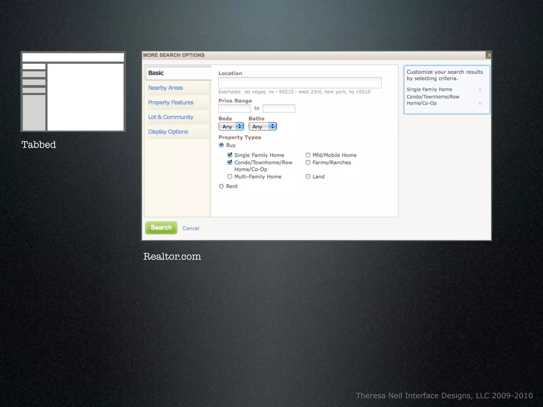Go to the Lot & Community tab
Viewport: 543px width, 407px height.
pyautogui.click(x=171, y=117)
